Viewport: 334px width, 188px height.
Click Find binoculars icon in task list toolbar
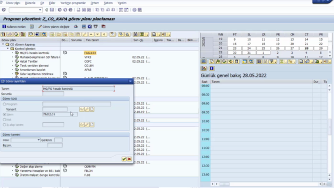(x=136, y=34)
